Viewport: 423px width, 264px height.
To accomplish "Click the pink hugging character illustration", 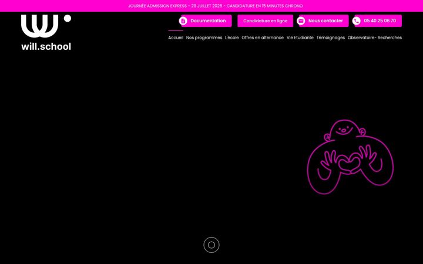I will (x=350, y=157).
